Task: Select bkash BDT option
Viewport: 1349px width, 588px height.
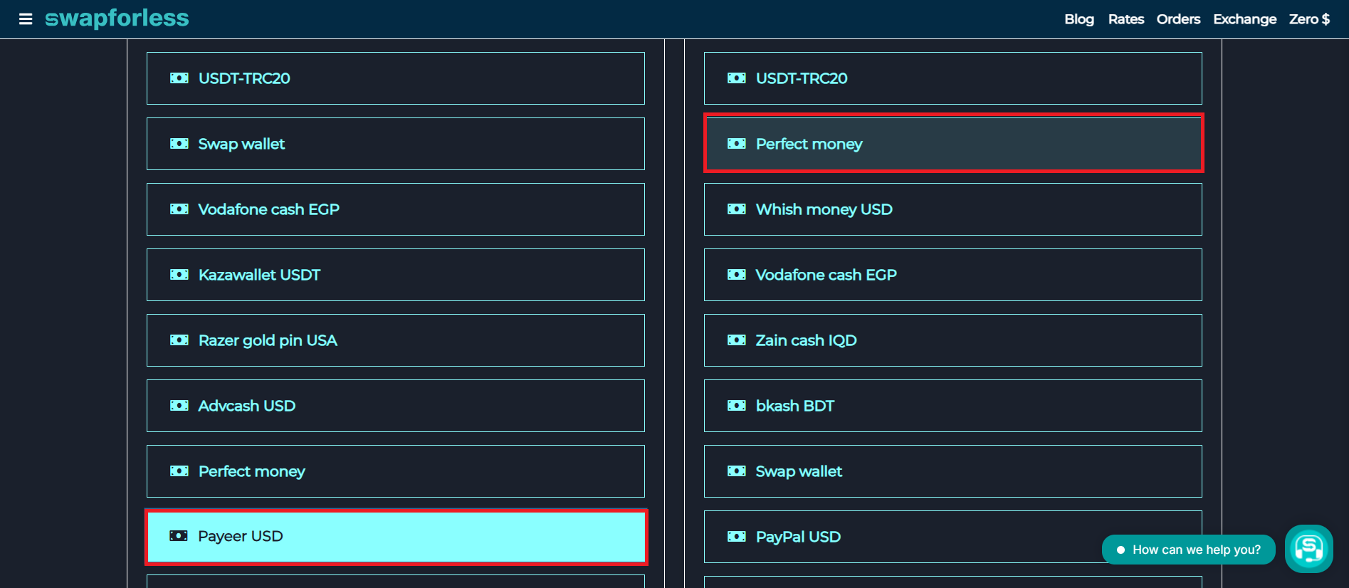Action: (x=953, y=406)
